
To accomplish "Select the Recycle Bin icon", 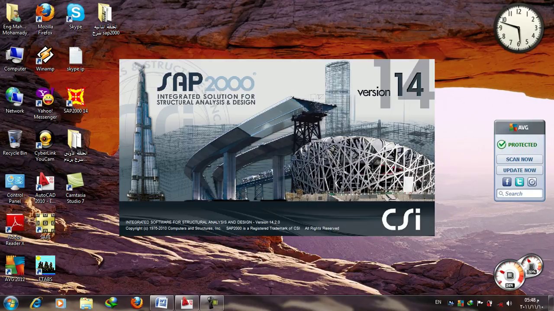I will (15, 143).
